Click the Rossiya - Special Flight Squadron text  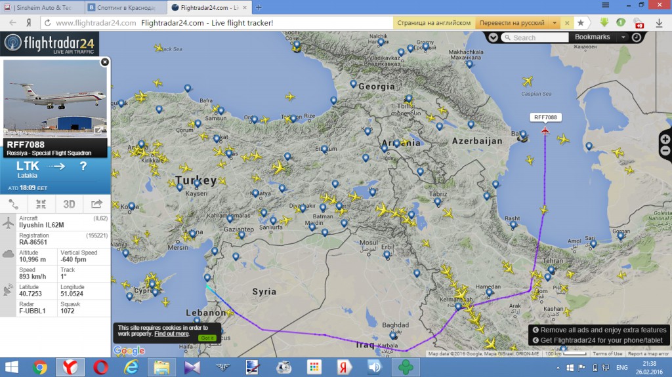(x=49, y=153)
